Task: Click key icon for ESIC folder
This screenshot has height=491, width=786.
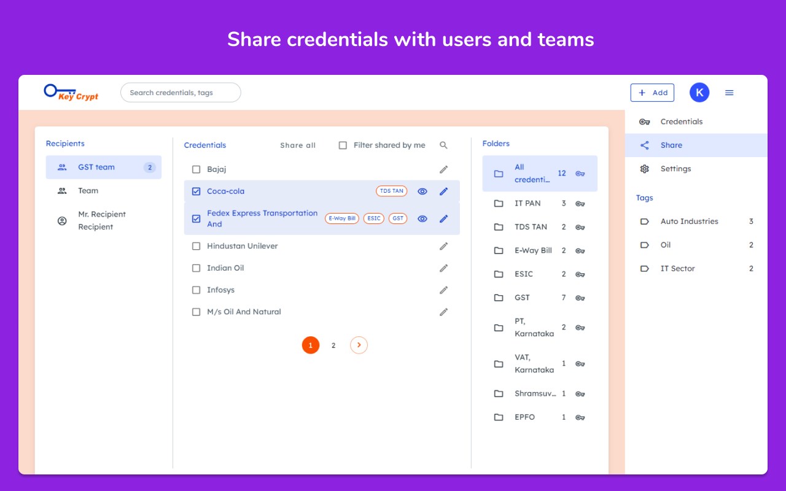Action: [580, 274]
